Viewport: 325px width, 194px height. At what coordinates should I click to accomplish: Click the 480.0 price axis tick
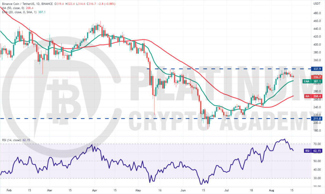(x=317, y=13)
